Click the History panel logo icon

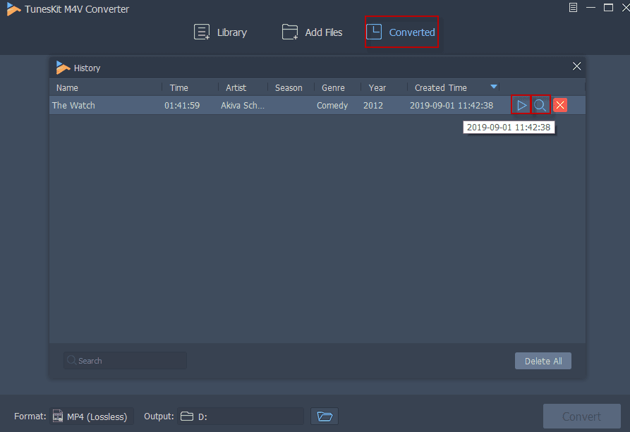pyautogui.click(x=63, y=68)
